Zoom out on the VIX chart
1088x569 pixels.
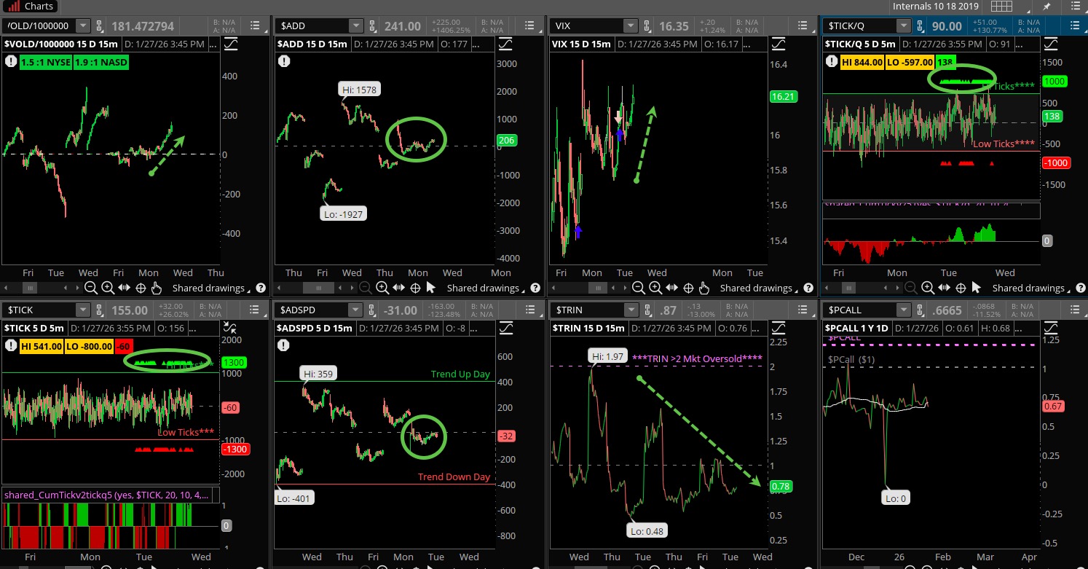636,288
